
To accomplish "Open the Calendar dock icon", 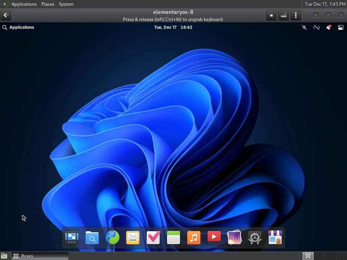I will (173, 237).
